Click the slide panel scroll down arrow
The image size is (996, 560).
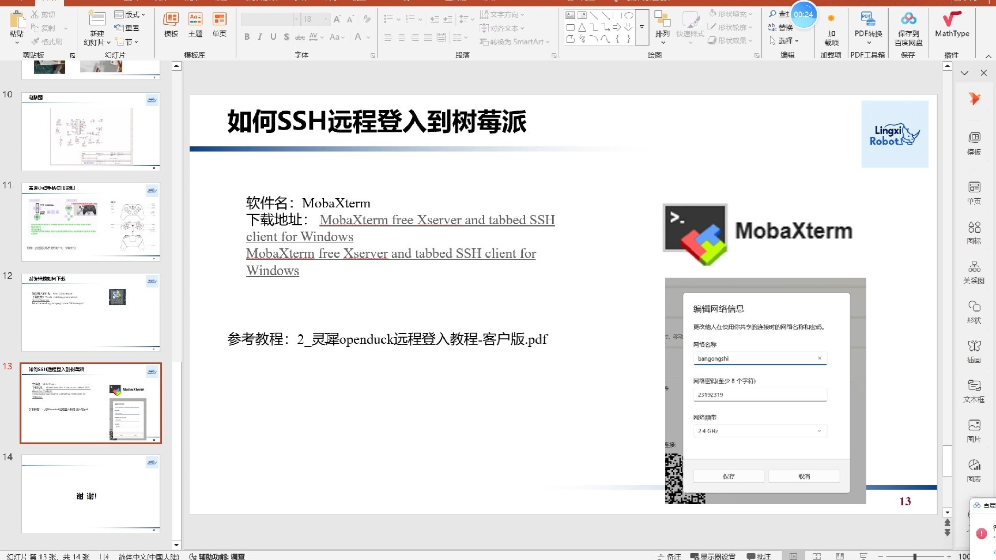[x=176, y=544]
